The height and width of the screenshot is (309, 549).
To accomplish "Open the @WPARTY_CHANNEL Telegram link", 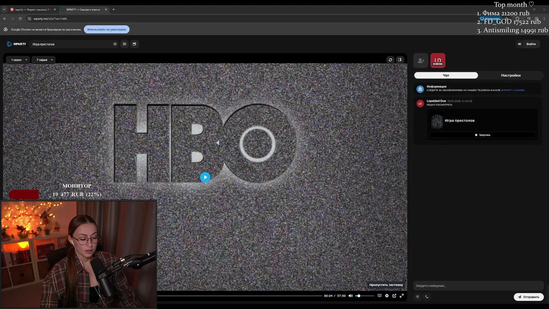I will pyautogui.click(x=513, y=90).
